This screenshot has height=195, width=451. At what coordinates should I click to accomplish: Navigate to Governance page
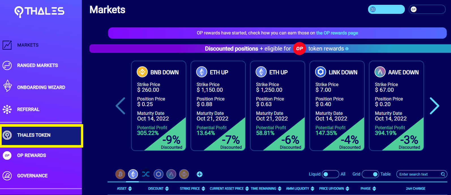[x=32, y=176]
